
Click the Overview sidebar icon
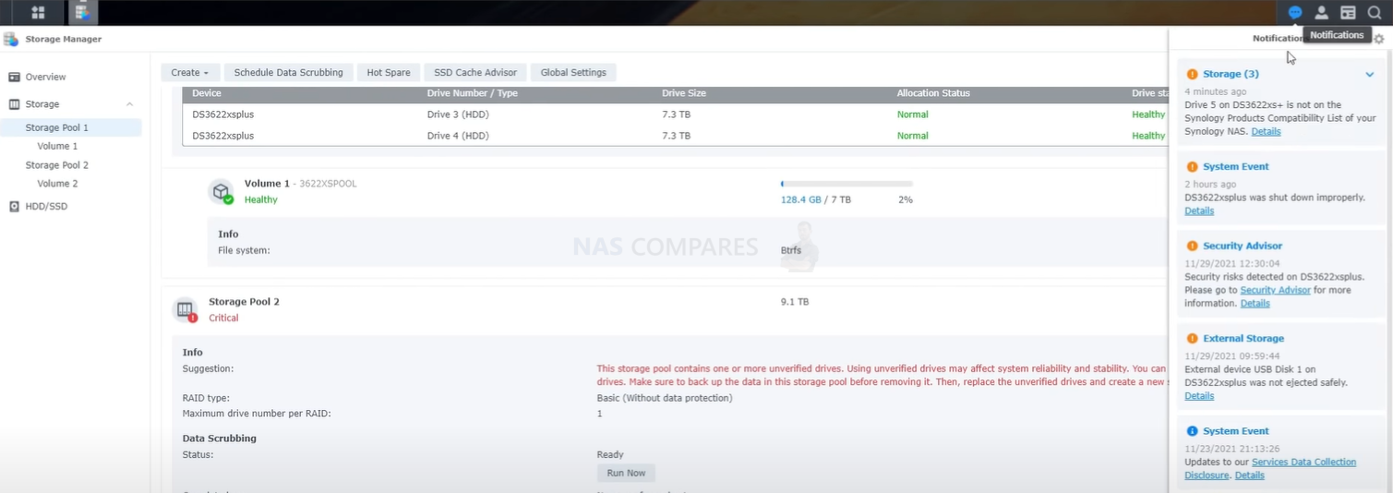coord(14,77)
